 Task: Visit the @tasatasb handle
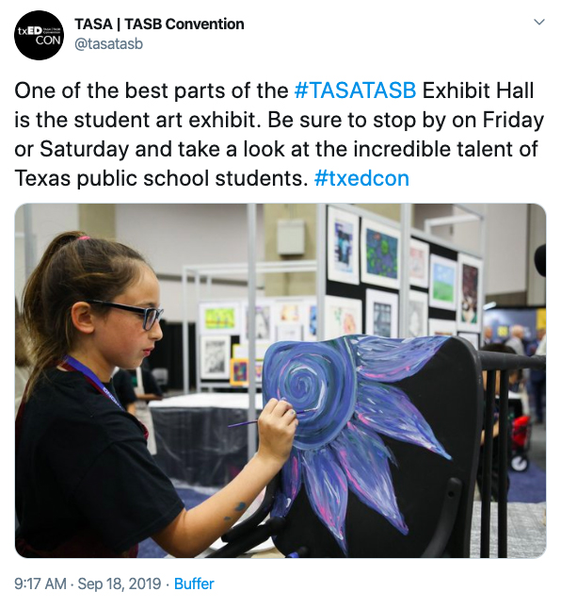[x=108, y=43]
